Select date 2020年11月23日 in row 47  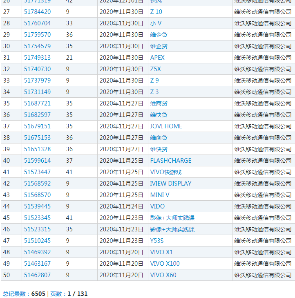121,241
